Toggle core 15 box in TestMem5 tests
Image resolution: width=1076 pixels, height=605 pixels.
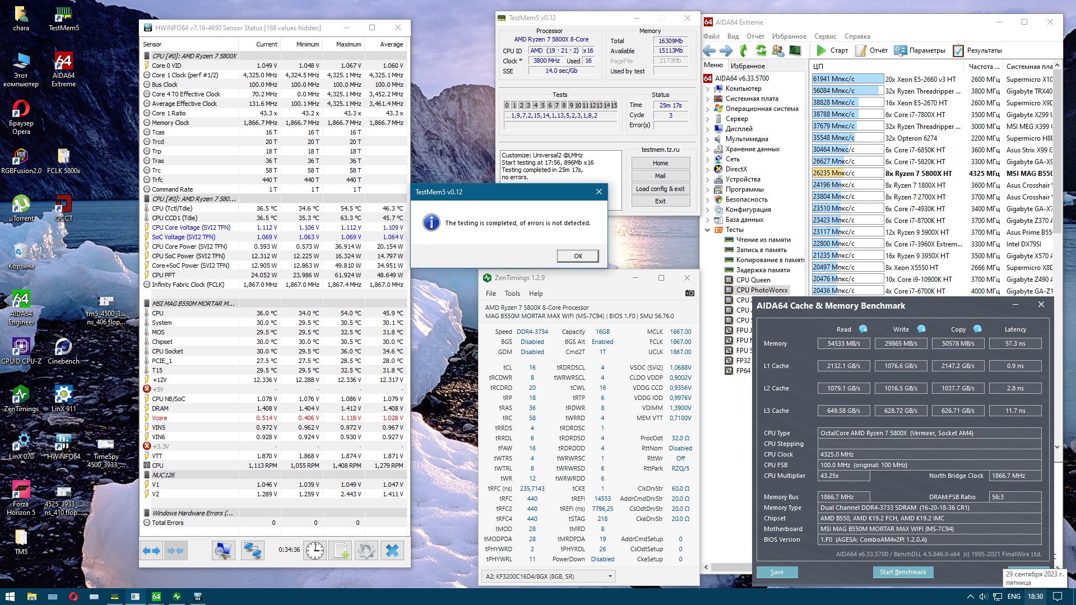[614, 105]
